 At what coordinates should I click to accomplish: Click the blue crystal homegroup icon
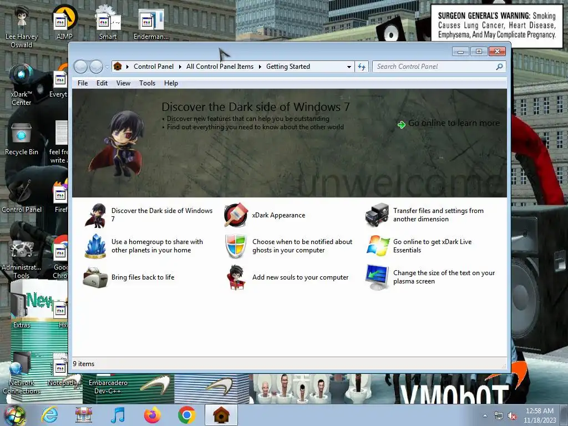(95, 246)
